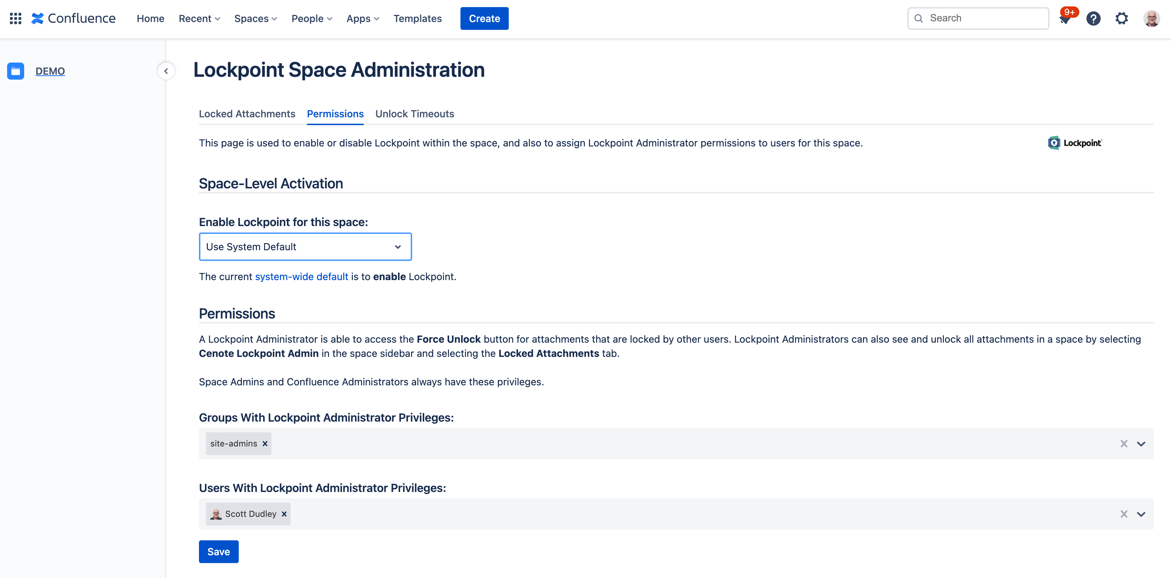The image size is (1171, 578).
Task: Select the Permissions tab
Action: [335, 114]
